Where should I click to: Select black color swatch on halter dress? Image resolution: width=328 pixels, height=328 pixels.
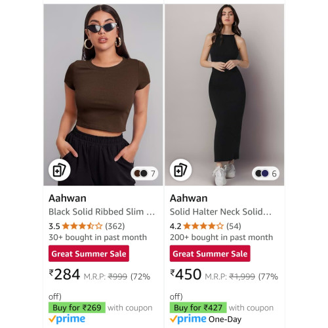pyautogui.click(x=258, y=173)
